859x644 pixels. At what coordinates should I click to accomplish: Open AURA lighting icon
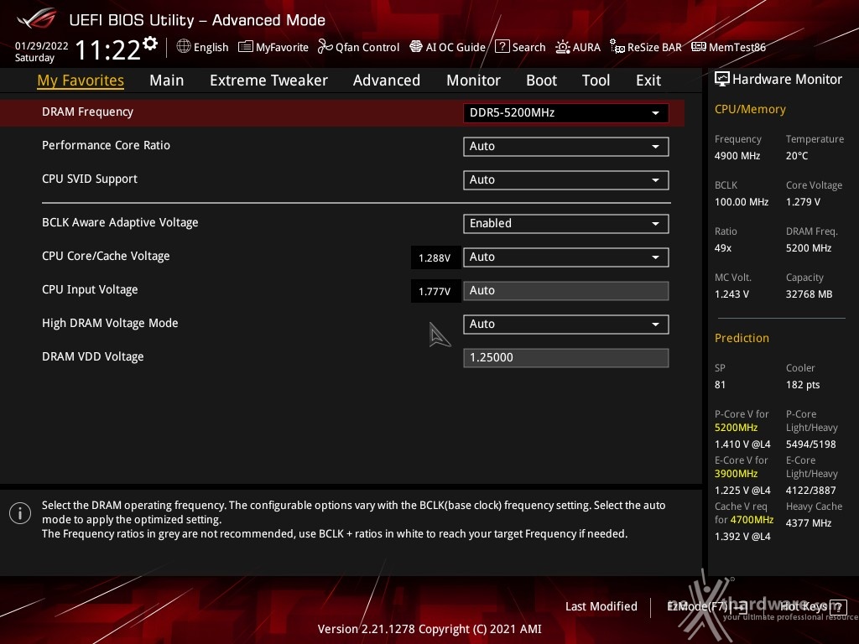pos(563,47)
